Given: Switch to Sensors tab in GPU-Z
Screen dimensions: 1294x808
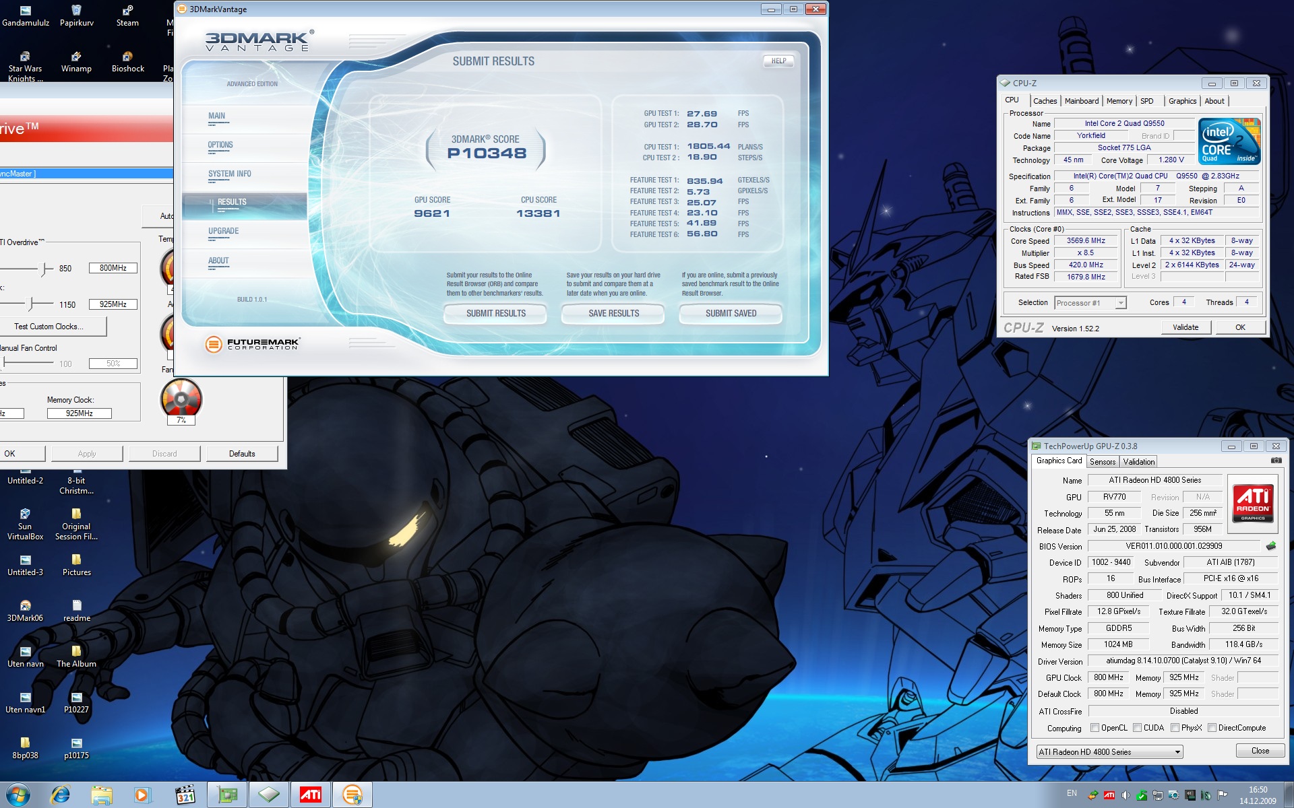Looking at the screenshot, I should (x=1103, y=461).
